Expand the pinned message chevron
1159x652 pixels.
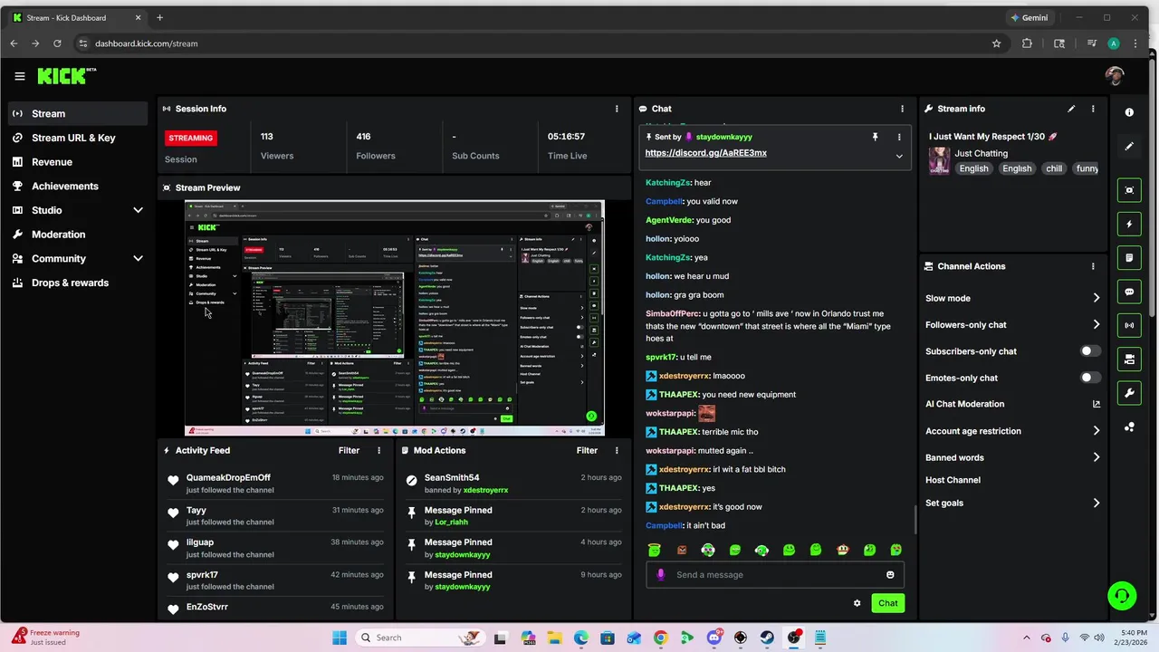click(899, 156)
